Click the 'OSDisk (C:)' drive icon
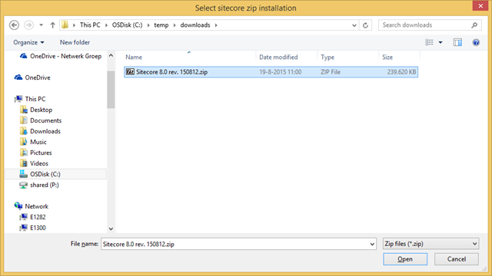 coord(23,174)
